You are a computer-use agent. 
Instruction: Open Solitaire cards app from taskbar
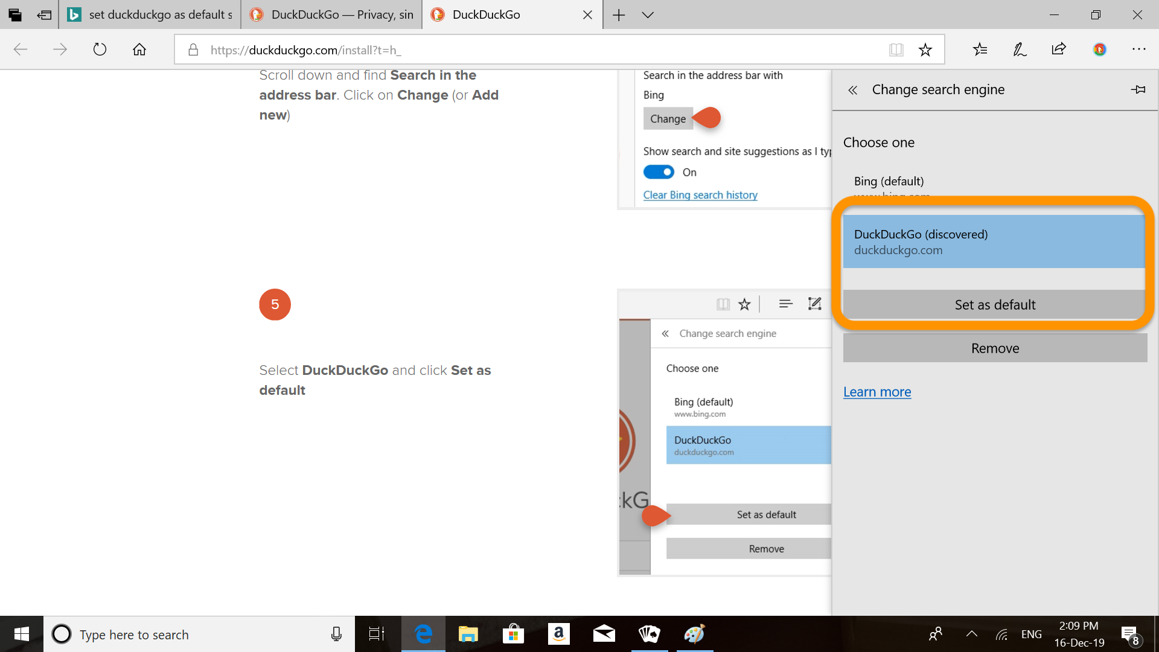pyautogui.click(x=650, y=634)
